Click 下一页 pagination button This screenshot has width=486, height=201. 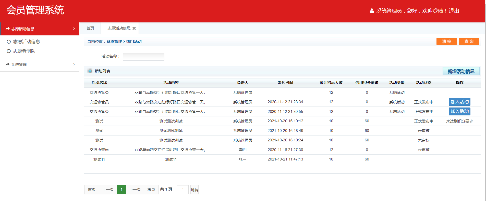point(135,190)
